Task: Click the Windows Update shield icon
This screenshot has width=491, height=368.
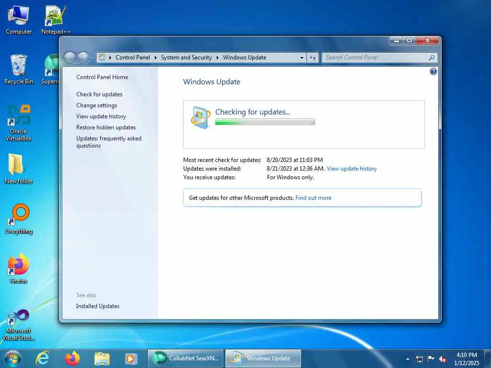Action: tap(200, 118)
